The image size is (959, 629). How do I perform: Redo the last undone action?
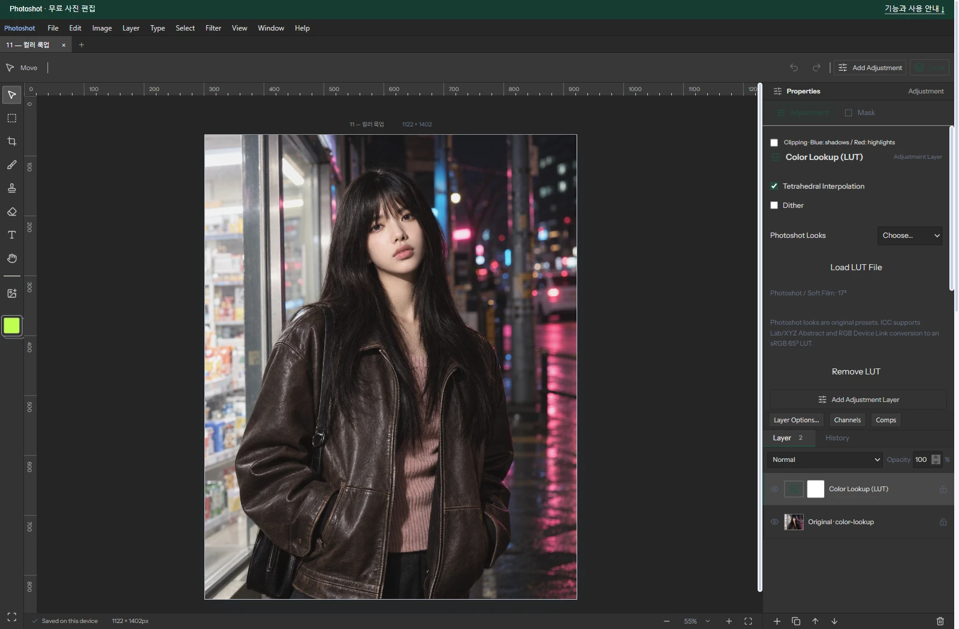point(816,68)
